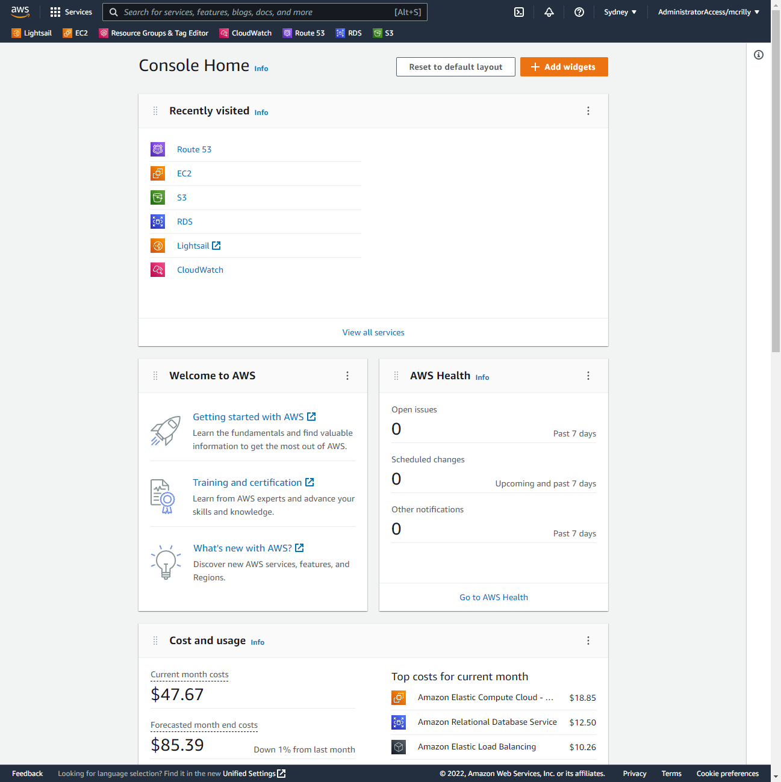Click the Other notifications count of 0
Viewport: 781px width, 782px height.
pyautogui.click(x=396, y=529)
